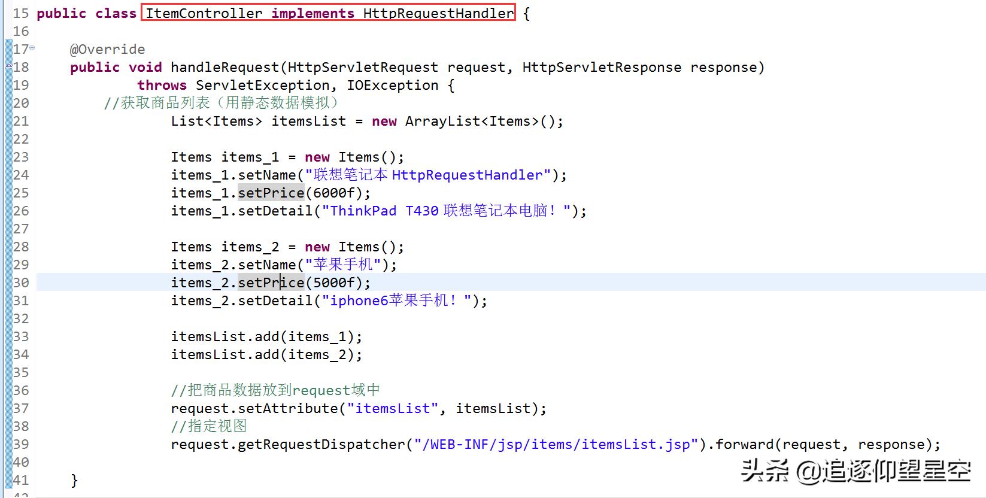
Task: Click highlighted setPrice on line 25
Action: coord(271,193)
